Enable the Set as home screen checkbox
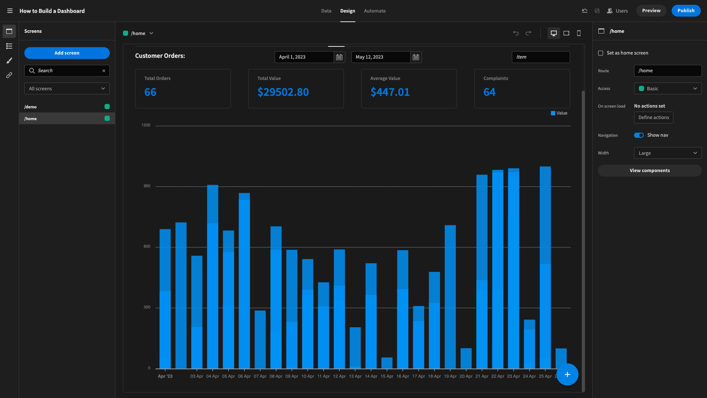This screenshot has height=398, width=707. (x=601, y=53)
